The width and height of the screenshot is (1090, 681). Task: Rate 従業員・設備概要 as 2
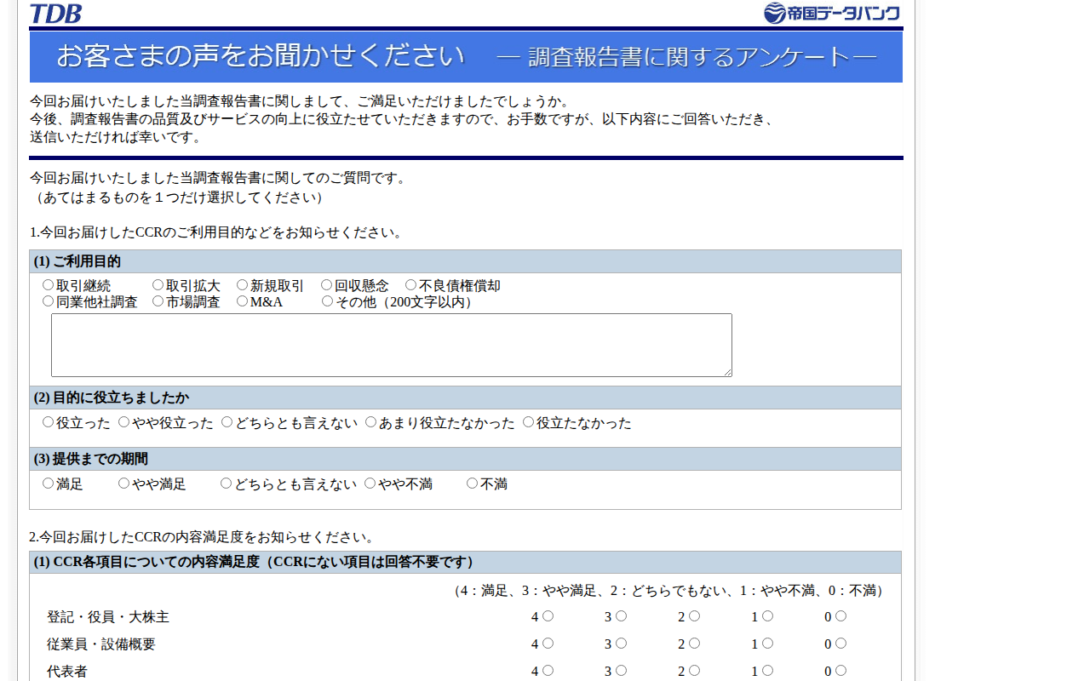694,643
